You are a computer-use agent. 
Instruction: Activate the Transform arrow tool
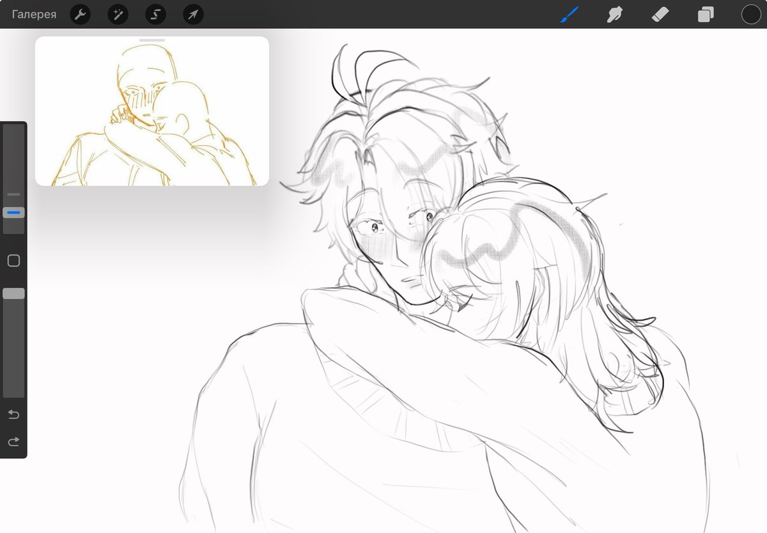[193, 14]
